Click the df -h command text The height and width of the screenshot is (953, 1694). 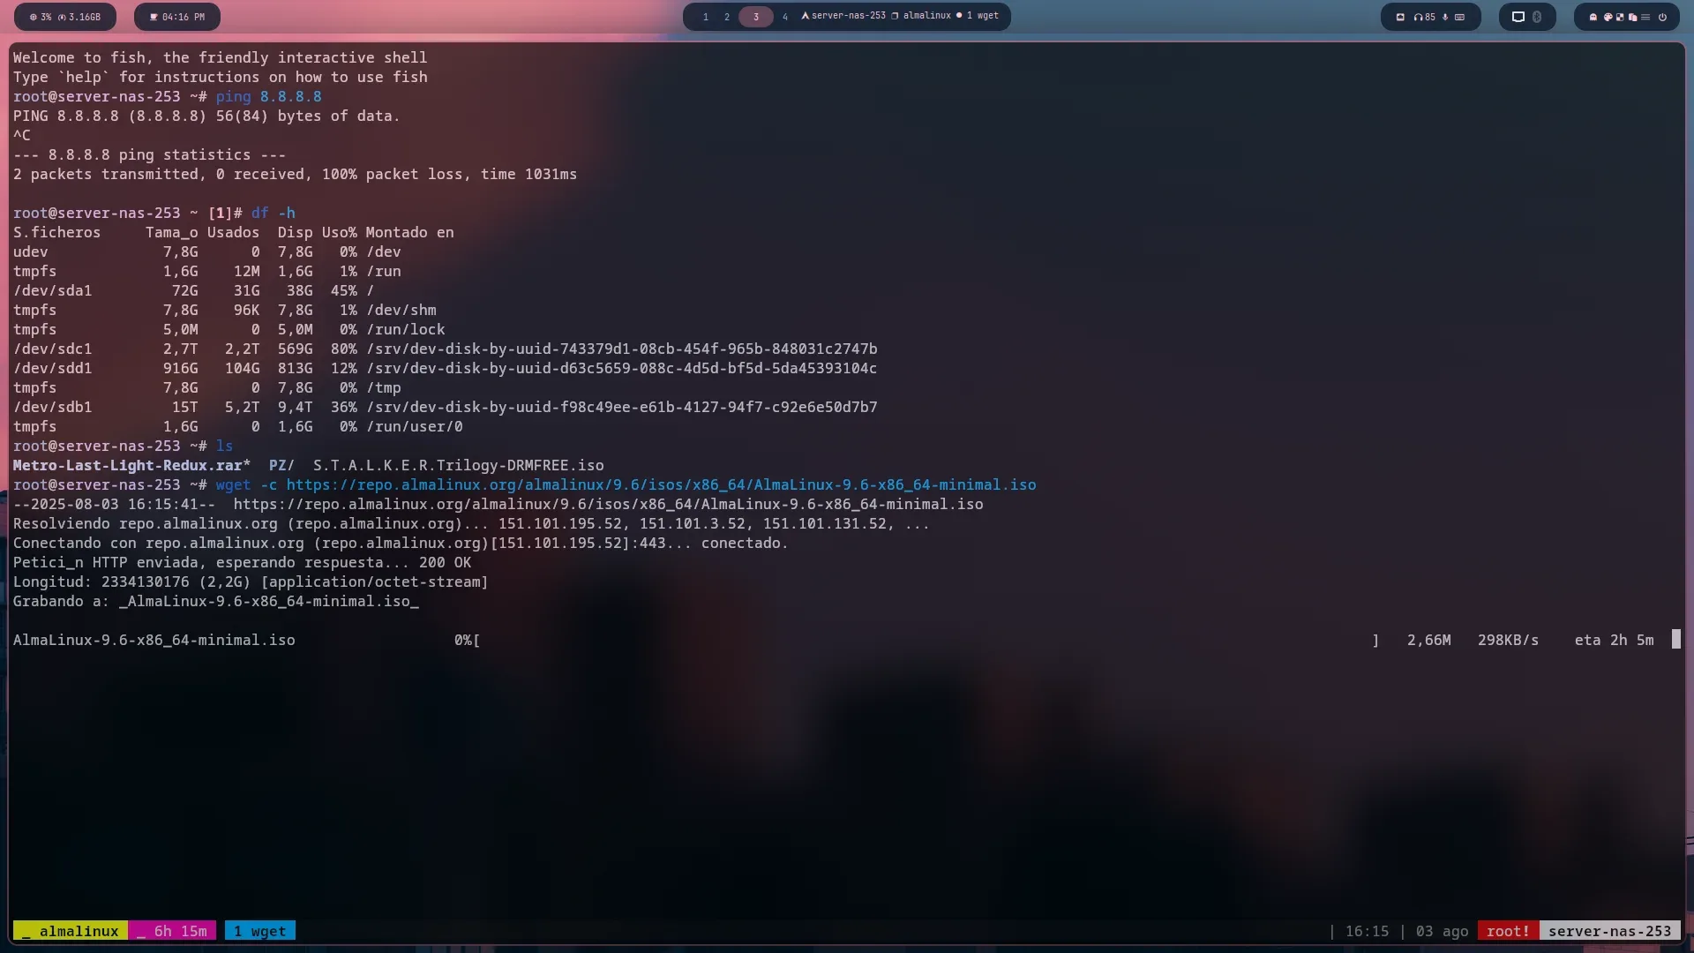tap(273, 213)
